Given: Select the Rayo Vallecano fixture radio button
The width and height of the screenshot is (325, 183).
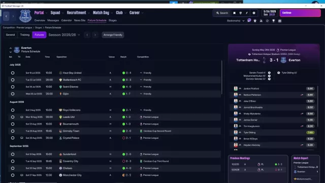Looking at the screenshot, I should tap(13, 110).
